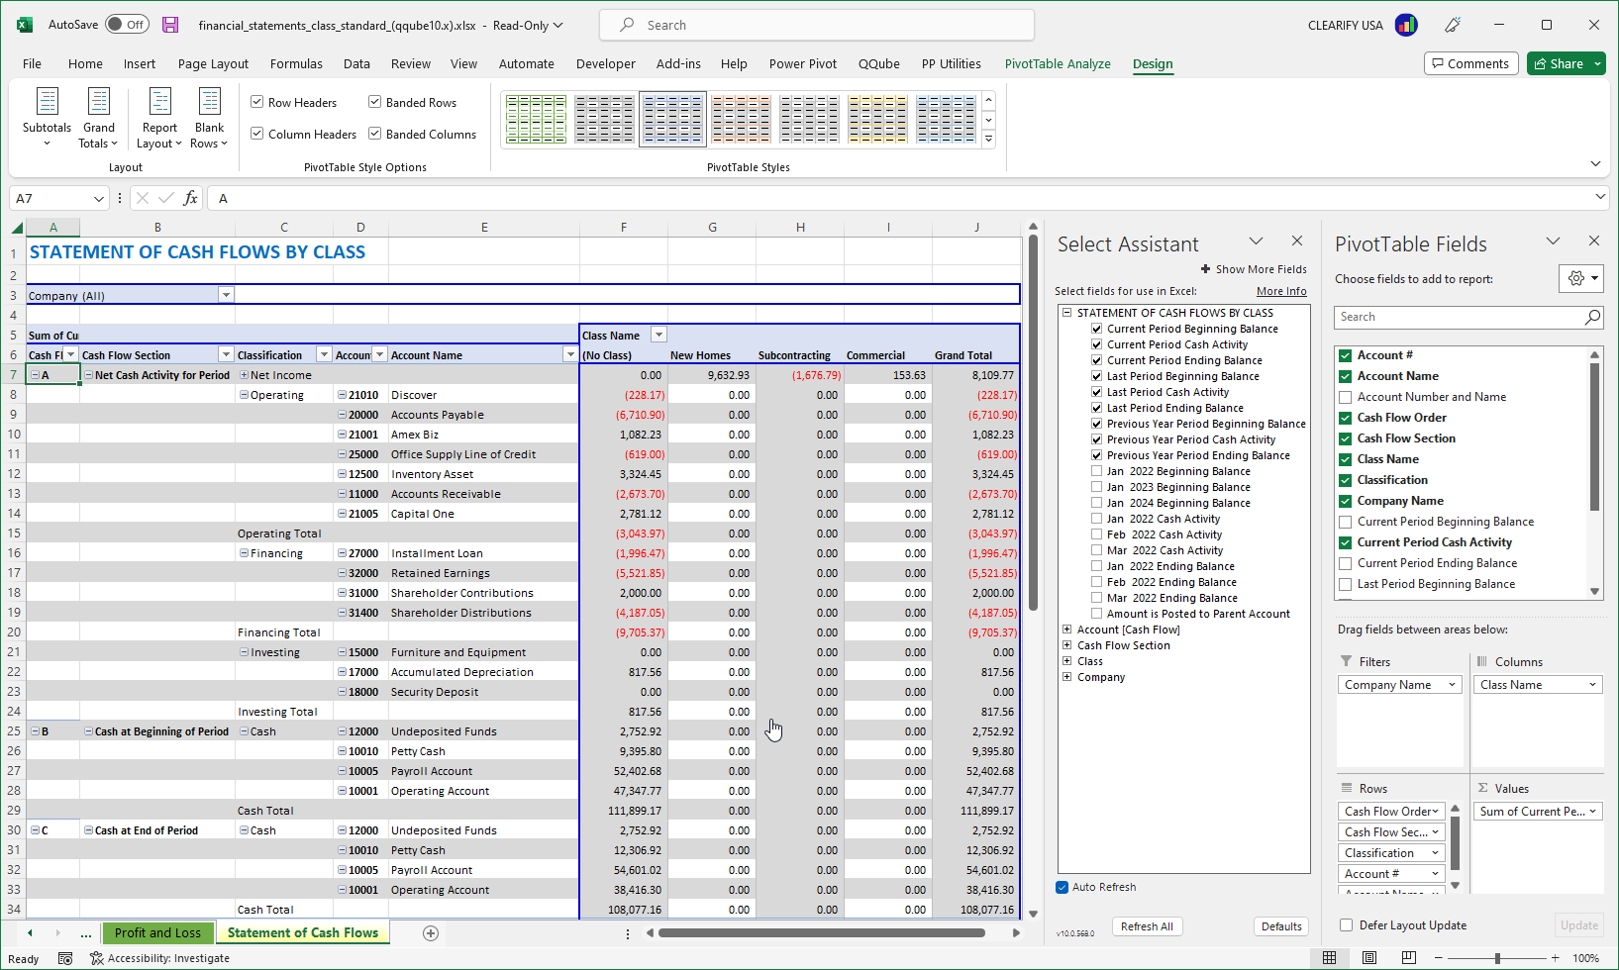Open the Company filter dropdown
The height and width of the screenshot is (970, 1619).
(x=227, y=294)
